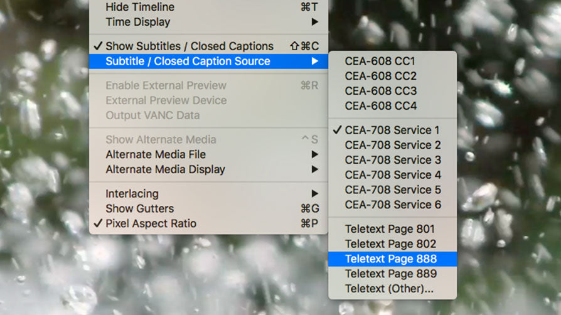Select highlighted Teletext Page 888
561x315 pixels.
390,259
